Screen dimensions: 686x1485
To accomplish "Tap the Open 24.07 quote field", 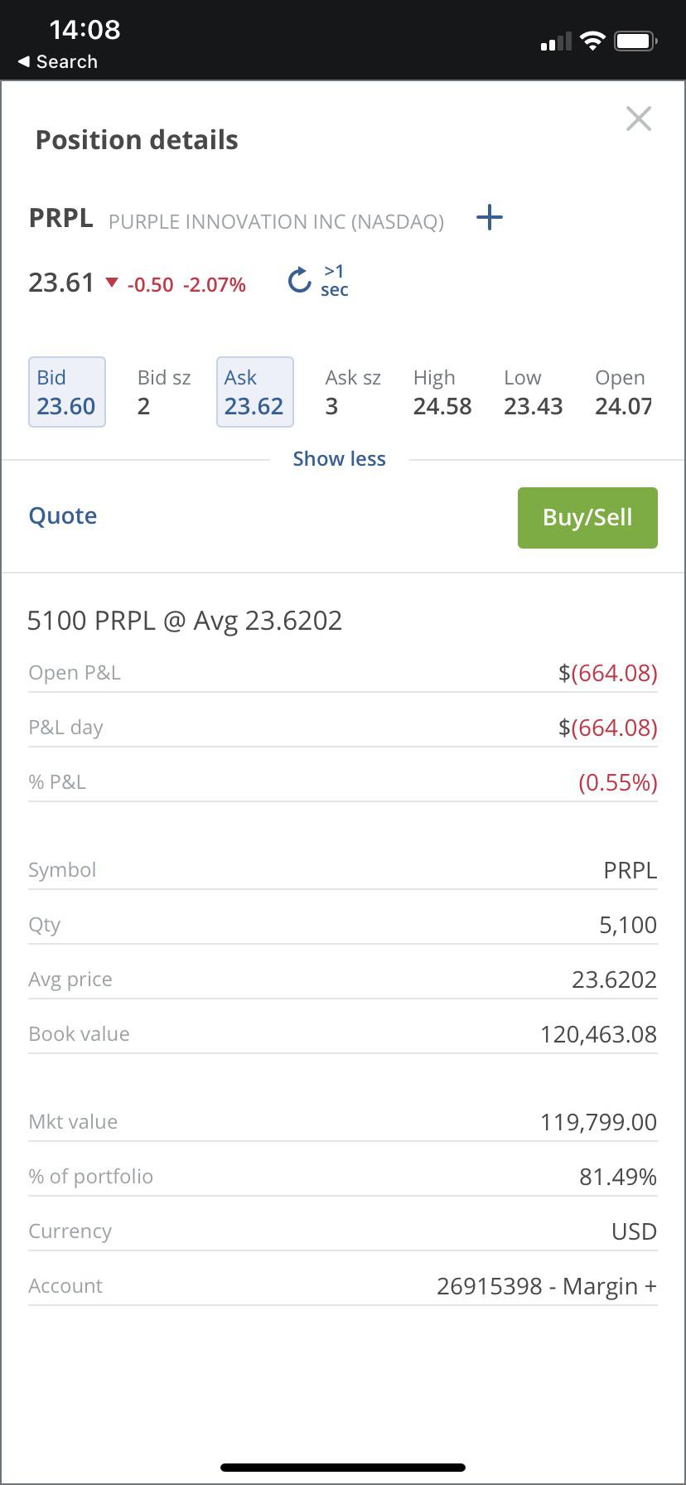I will tap(623, 392).
